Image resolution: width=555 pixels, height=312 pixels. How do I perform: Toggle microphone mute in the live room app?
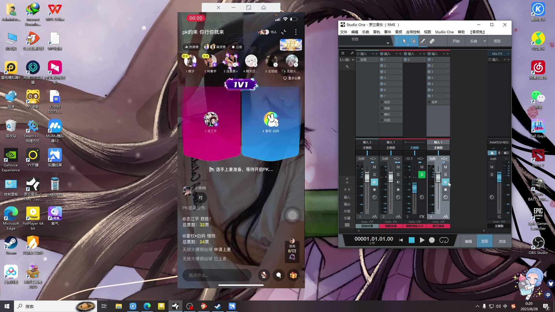click(264, 275)
